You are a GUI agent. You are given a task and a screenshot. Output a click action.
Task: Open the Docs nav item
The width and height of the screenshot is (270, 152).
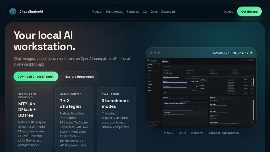pyautogui.click(x=154, y=12)
